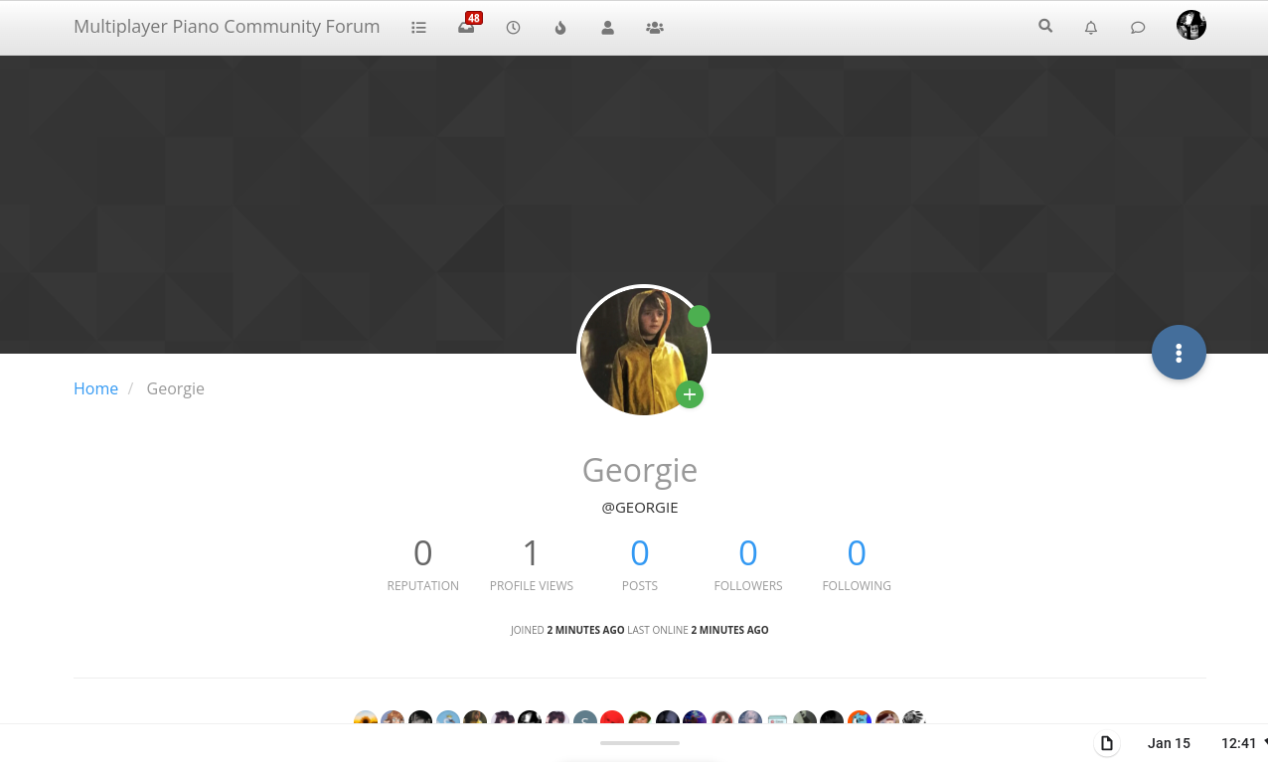
Task: Click the Multiplayer Piano Community Forum title
Action: tap(227, 27)
